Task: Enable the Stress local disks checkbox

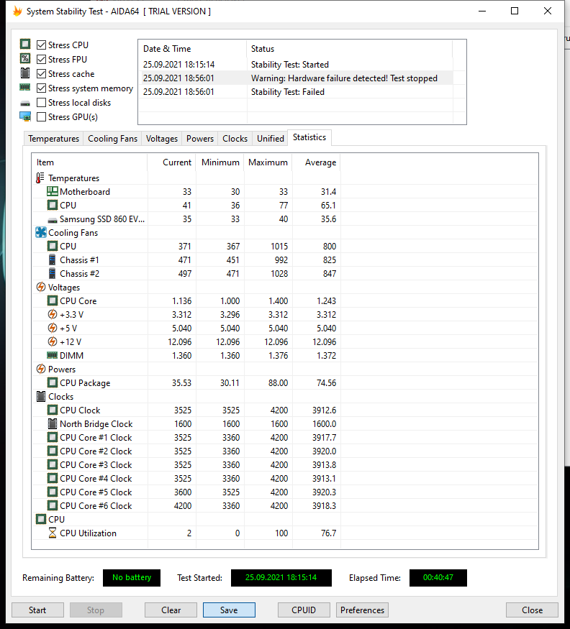Action: [41, 103]
